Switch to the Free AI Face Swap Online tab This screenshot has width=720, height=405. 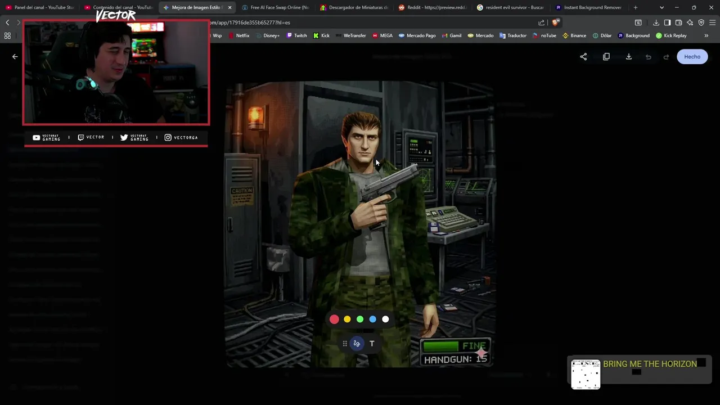[275, 7]
